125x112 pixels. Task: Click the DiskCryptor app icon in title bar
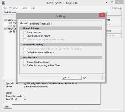click(3, 3)
